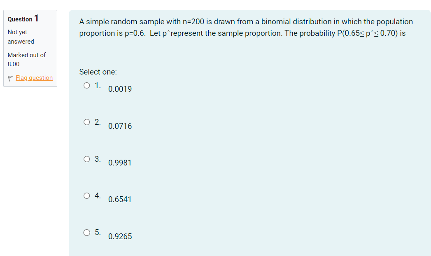Click the answer text 0.9265

point(119,236)
